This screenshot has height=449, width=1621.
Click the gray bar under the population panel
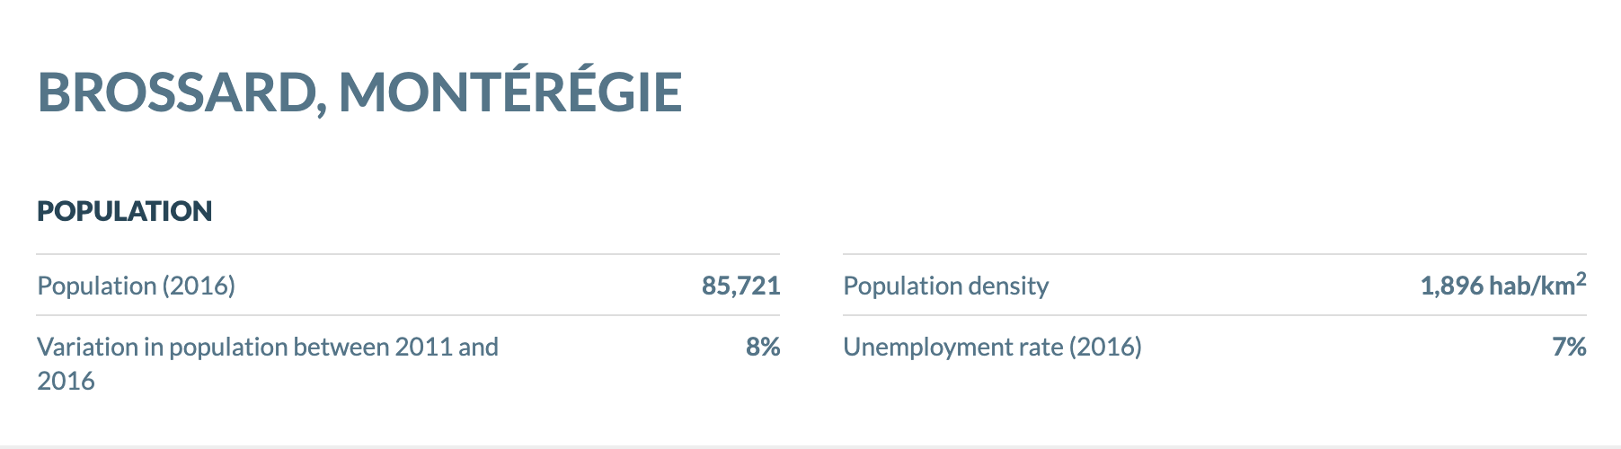[x=810, y=446]
